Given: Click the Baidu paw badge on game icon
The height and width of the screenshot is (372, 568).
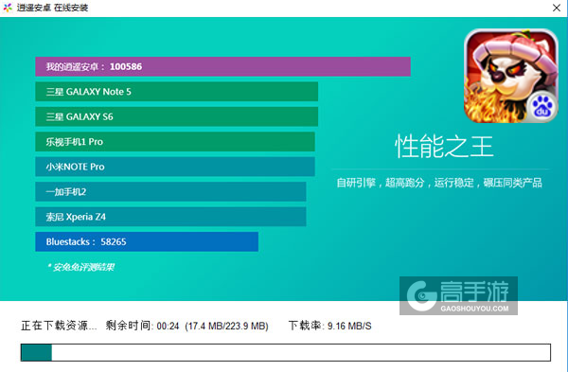Looking at the screenshot, I should click(541, 107).
